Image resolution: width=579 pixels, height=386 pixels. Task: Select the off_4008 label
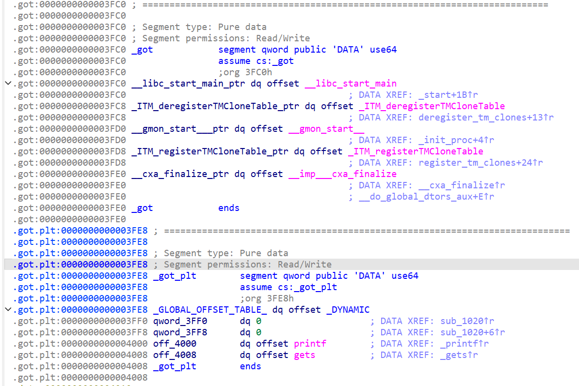[x=175, y=355]
